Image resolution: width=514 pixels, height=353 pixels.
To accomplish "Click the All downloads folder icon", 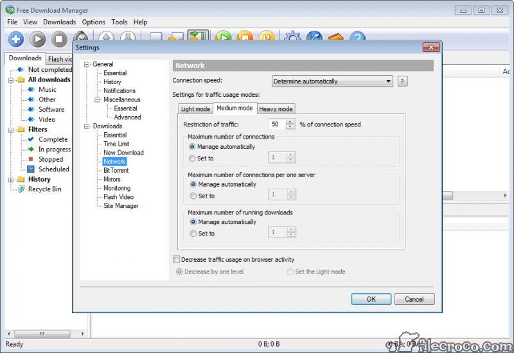I will tap(21, 80).
